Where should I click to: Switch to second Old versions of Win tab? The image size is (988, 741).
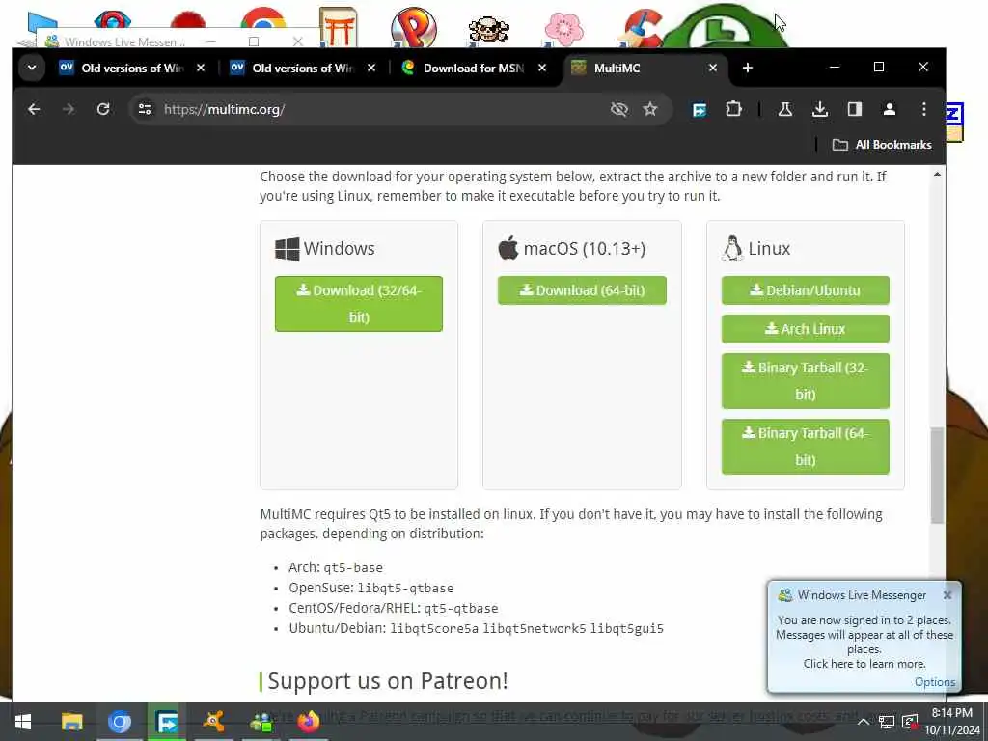click(x=303, y=69)
